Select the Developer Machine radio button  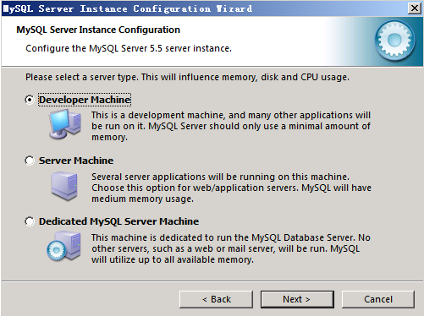30,100
